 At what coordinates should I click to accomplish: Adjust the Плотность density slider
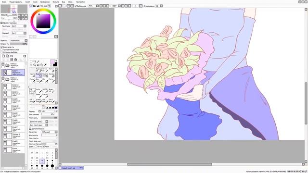tap(49, 118)
